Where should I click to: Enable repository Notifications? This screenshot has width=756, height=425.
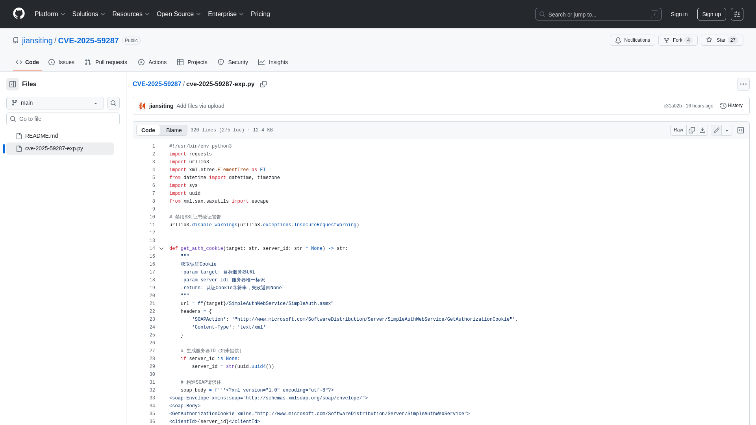632,40
